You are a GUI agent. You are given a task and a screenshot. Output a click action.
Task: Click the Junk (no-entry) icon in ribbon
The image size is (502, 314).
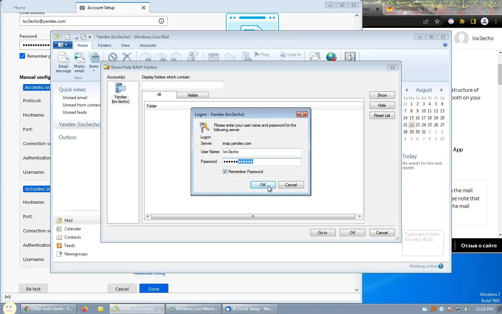(113, 57)
